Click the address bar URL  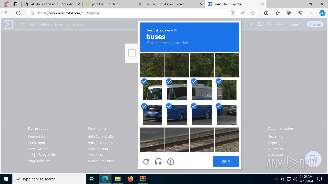click(x=69, y=13)
